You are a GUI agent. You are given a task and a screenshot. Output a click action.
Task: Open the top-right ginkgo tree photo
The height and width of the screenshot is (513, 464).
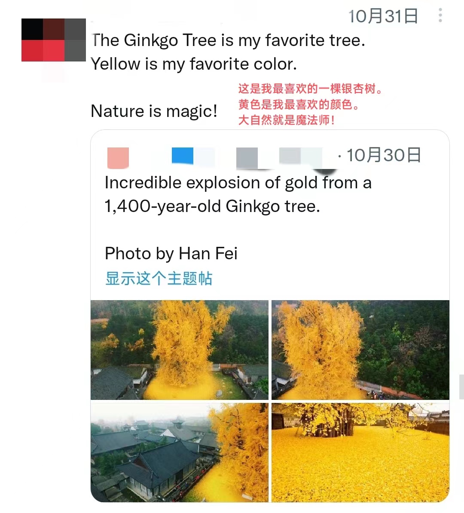pos(360,350)
